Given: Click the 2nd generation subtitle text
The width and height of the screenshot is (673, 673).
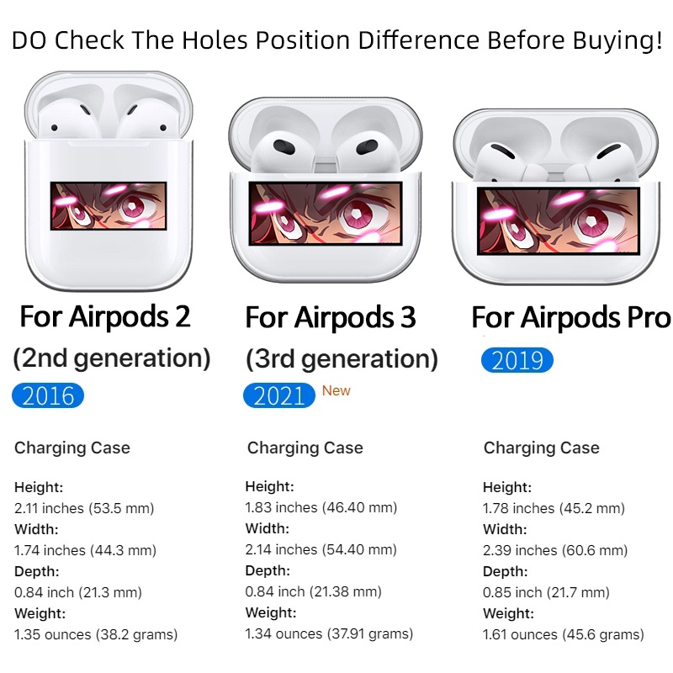Looking at the screenshot, I should click(x=111, y=358).
